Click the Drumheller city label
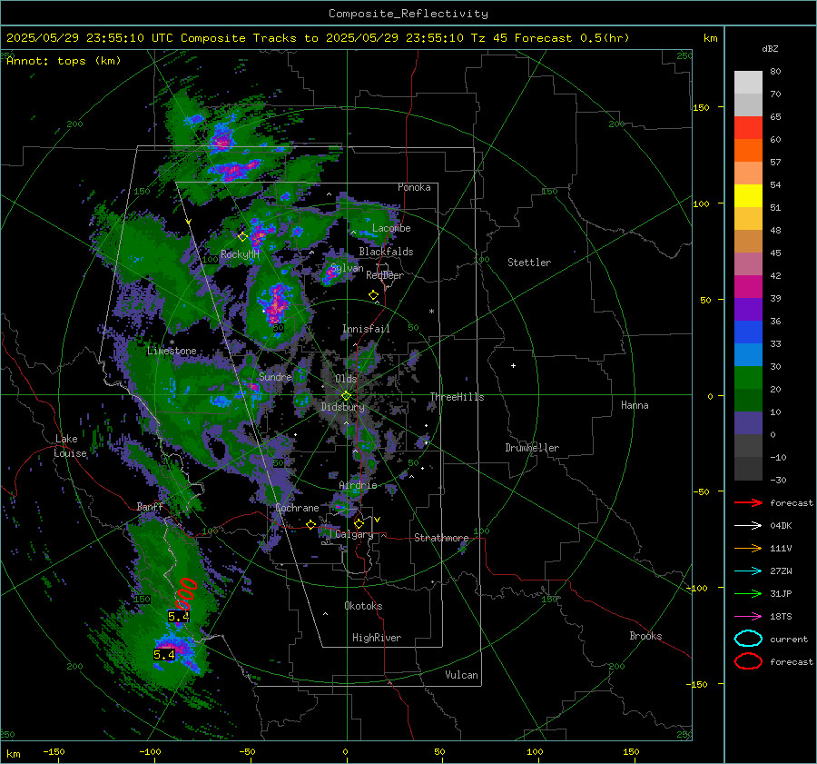 click(x=532, y=448)
